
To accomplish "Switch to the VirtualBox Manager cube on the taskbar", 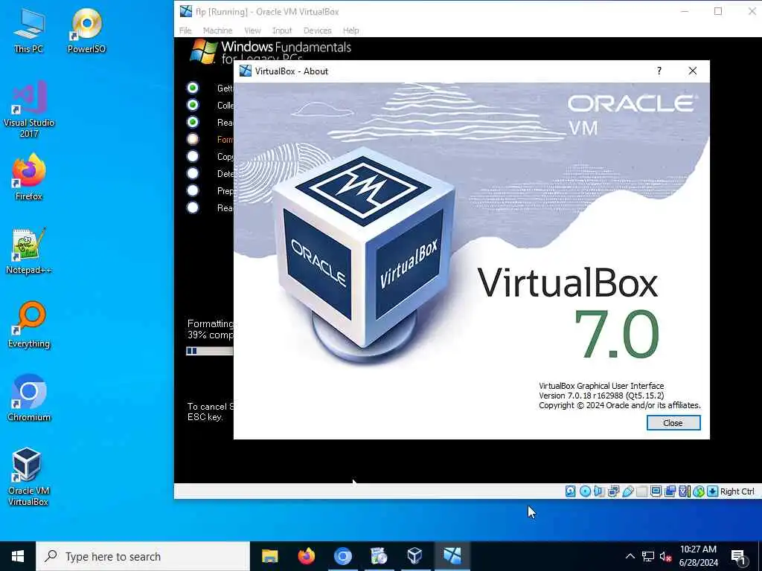I will point(415,556).
